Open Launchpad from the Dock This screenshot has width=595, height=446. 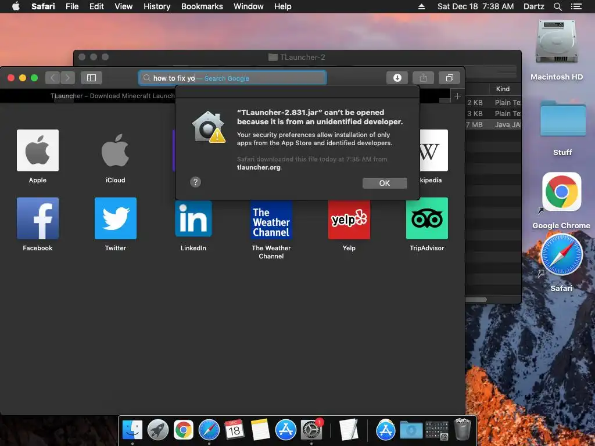158,430
